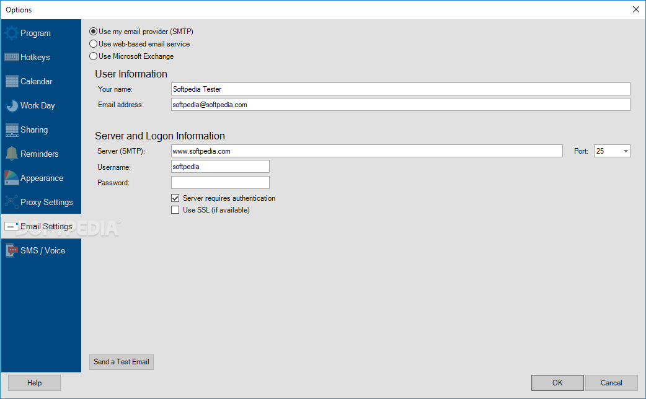
Task: Open SMS / Voice settings label
Action: coord(43,250)
